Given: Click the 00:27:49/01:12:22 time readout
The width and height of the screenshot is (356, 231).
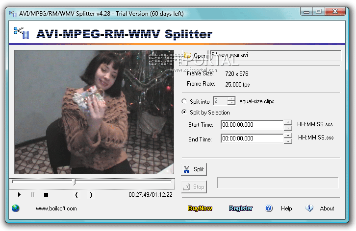Looking at the screenshot, I should [x=151, y=195].
